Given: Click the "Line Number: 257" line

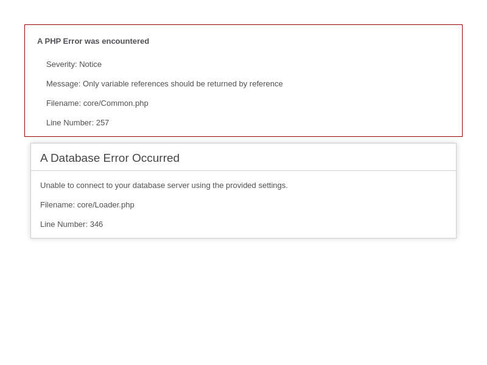Looking at the screenshot, I should [x=78, y=123].
